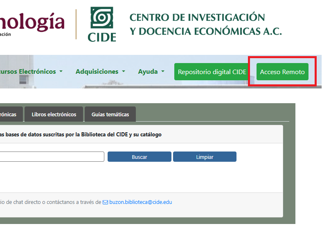Click the Limpiar button
Viewport: 322px width, 233px height.
[205, 157]
